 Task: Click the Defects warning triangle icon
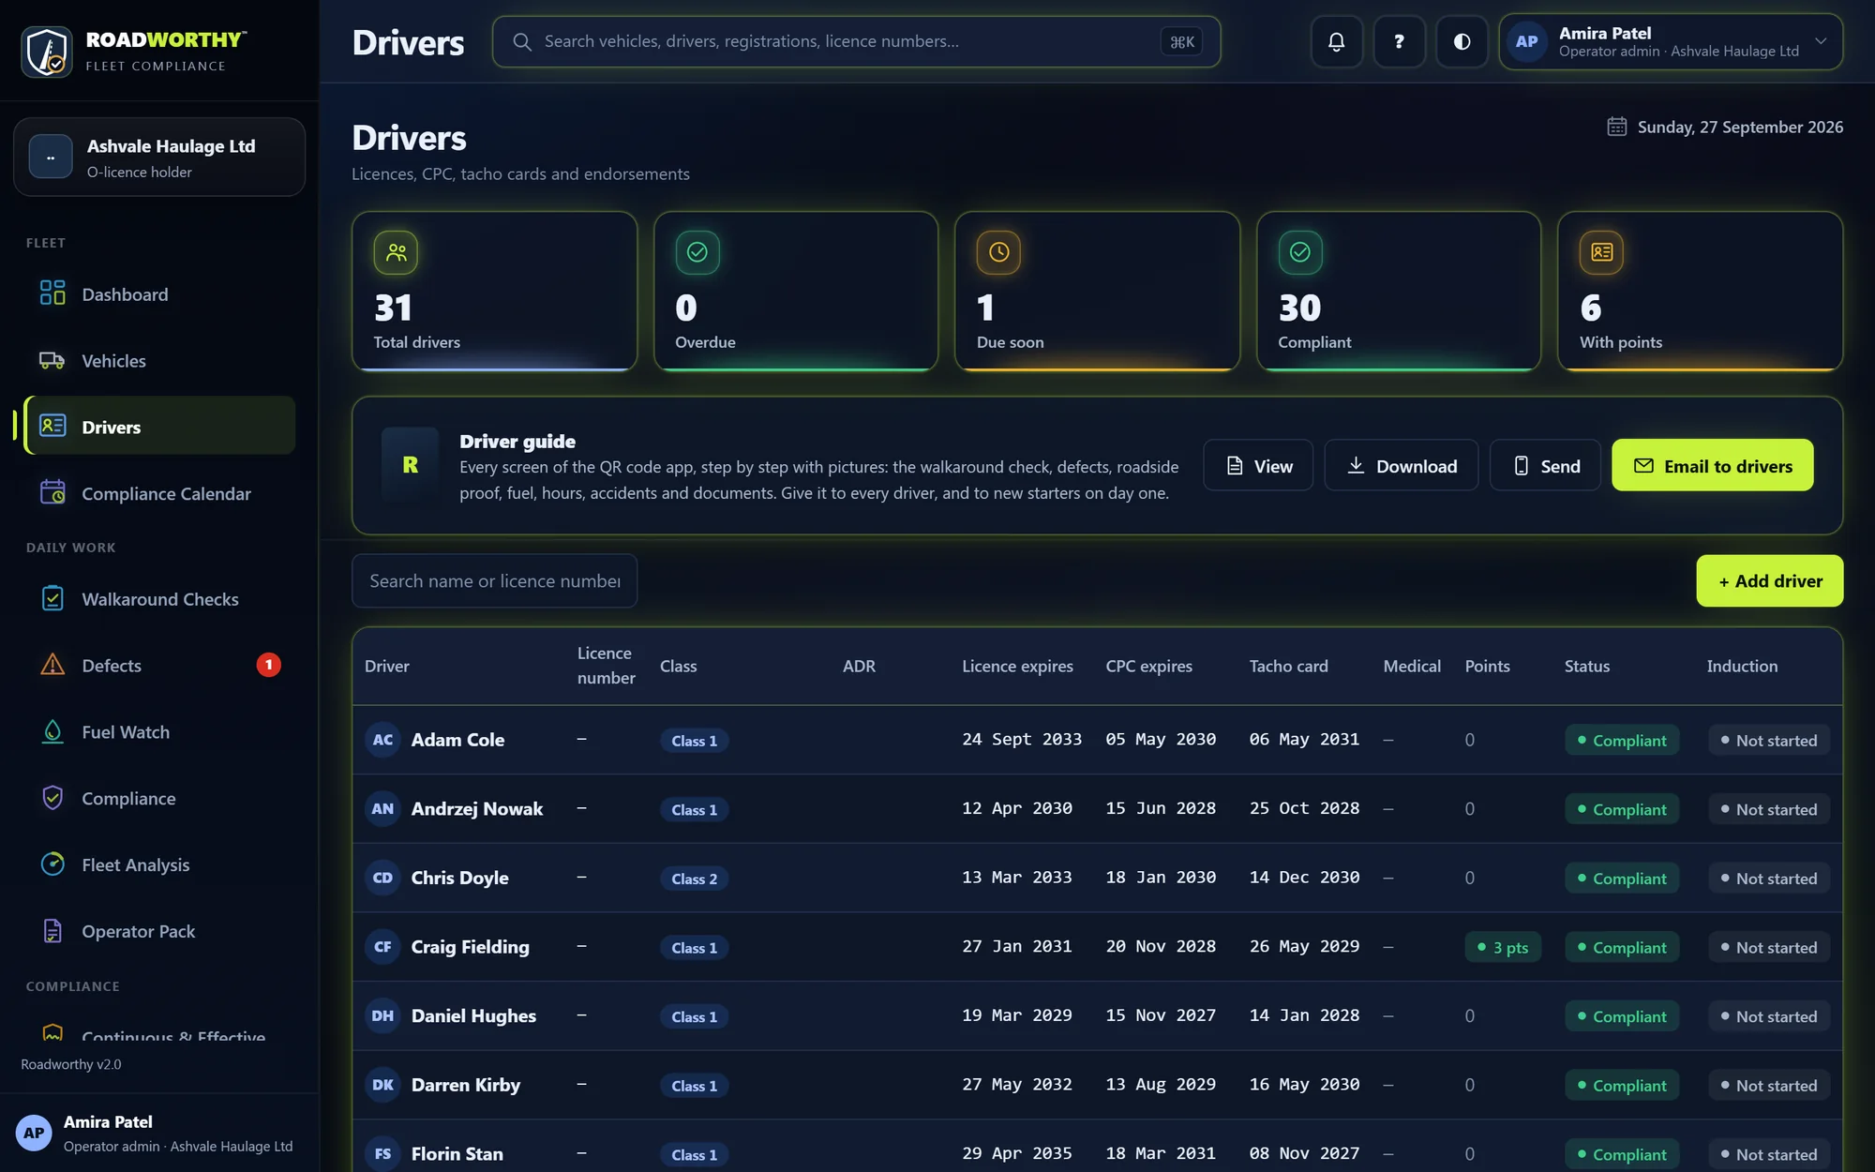pos(52,665)
